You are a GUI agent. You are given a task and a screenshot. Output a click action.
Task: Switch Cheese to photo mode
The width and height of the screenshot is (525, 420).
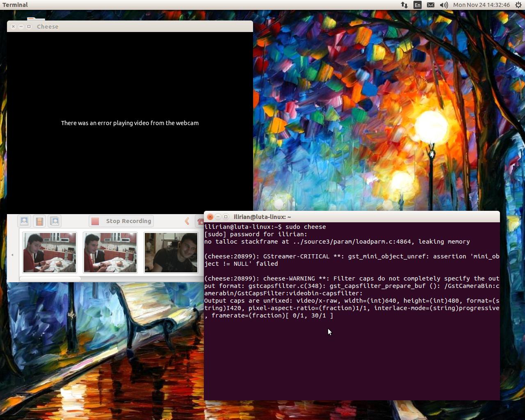pyautogui.click(x=24, y=221)
